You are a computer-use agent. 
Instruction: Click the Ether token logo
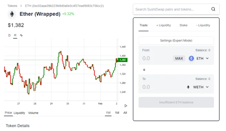tap(12, 14)
